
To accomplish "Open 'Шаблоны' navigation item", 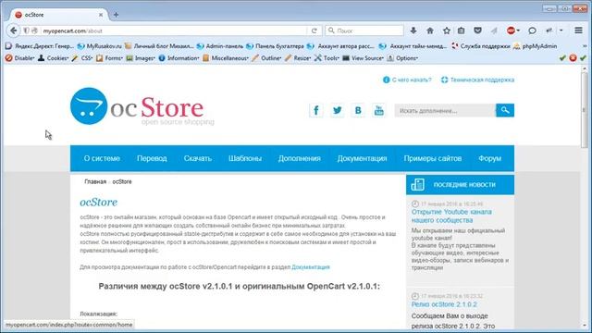I will (244, 158).
